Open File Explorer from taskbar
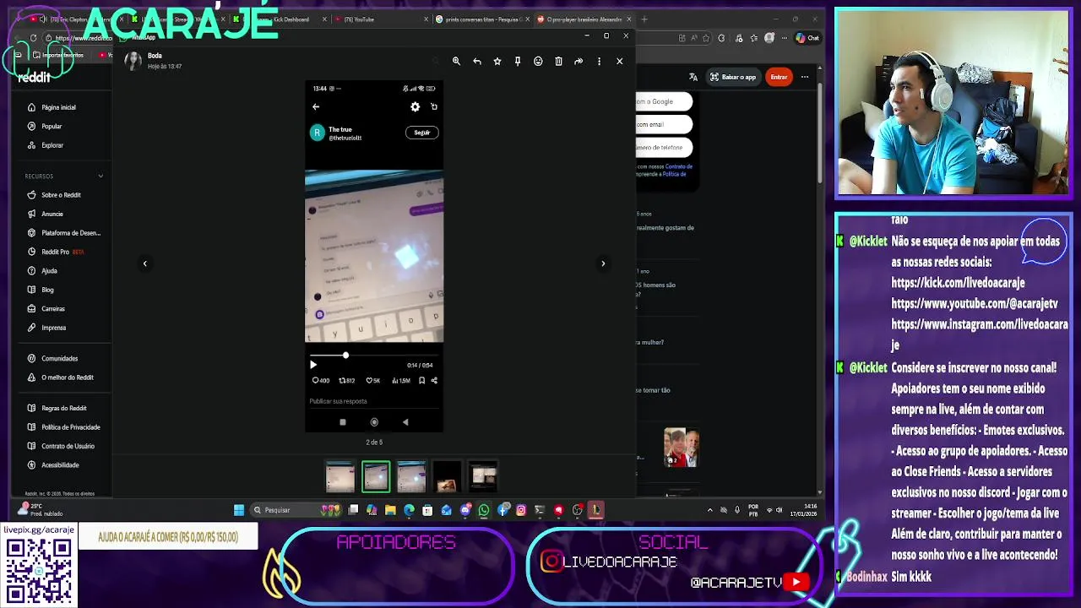1081x608 pixels. coord(390,510)
